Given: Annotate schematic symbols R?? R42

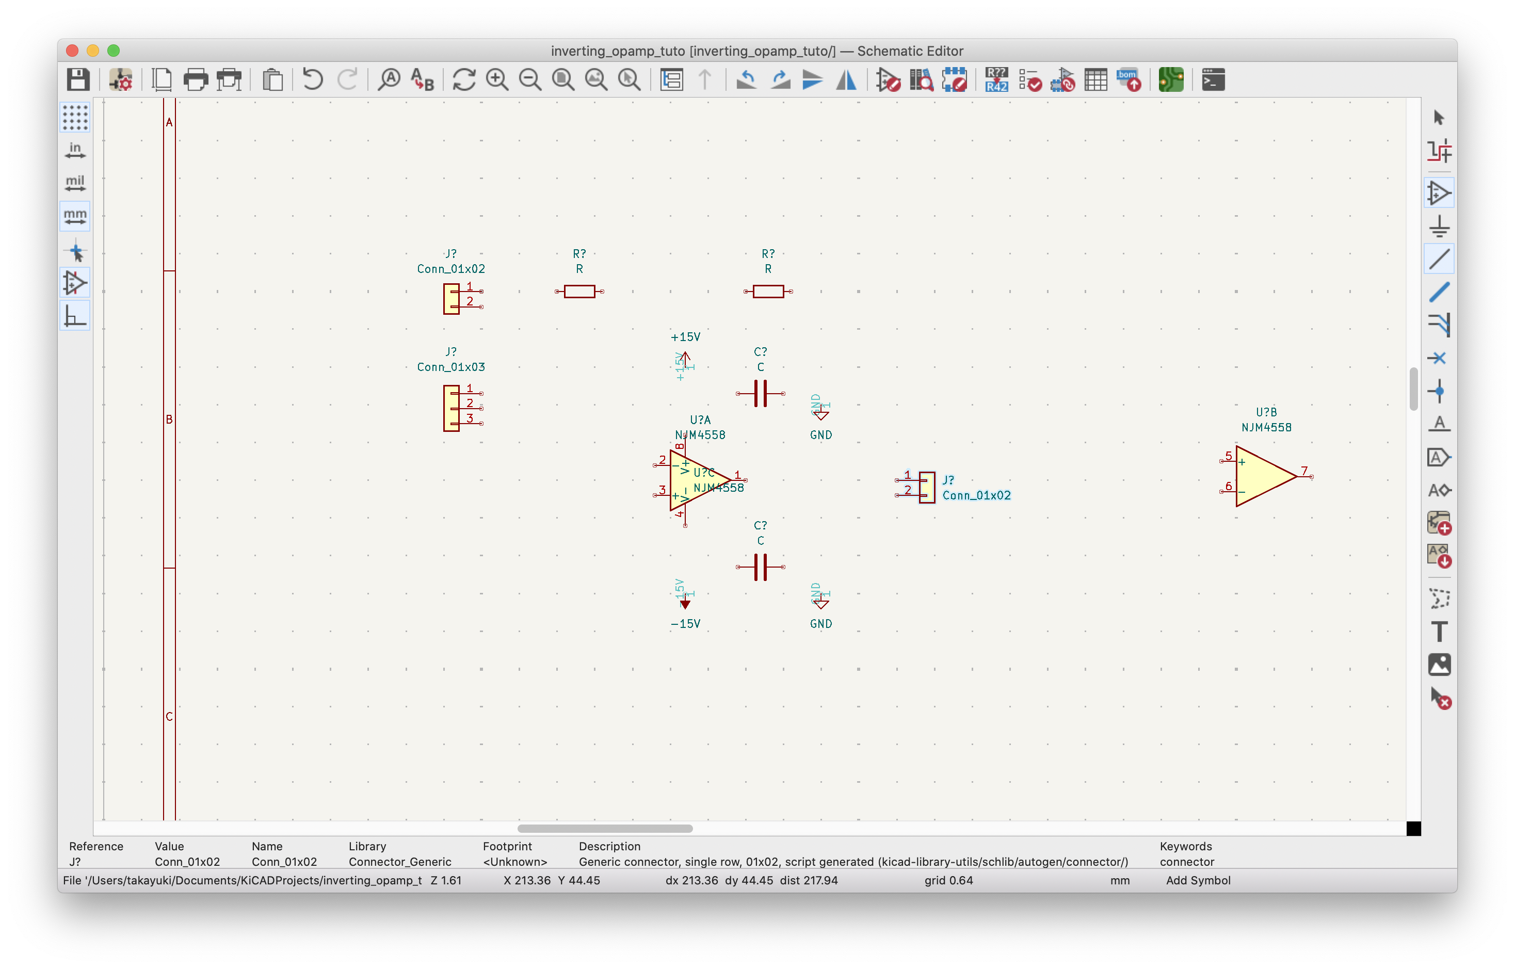Looking at the screenshot, I should coord(996,80).
